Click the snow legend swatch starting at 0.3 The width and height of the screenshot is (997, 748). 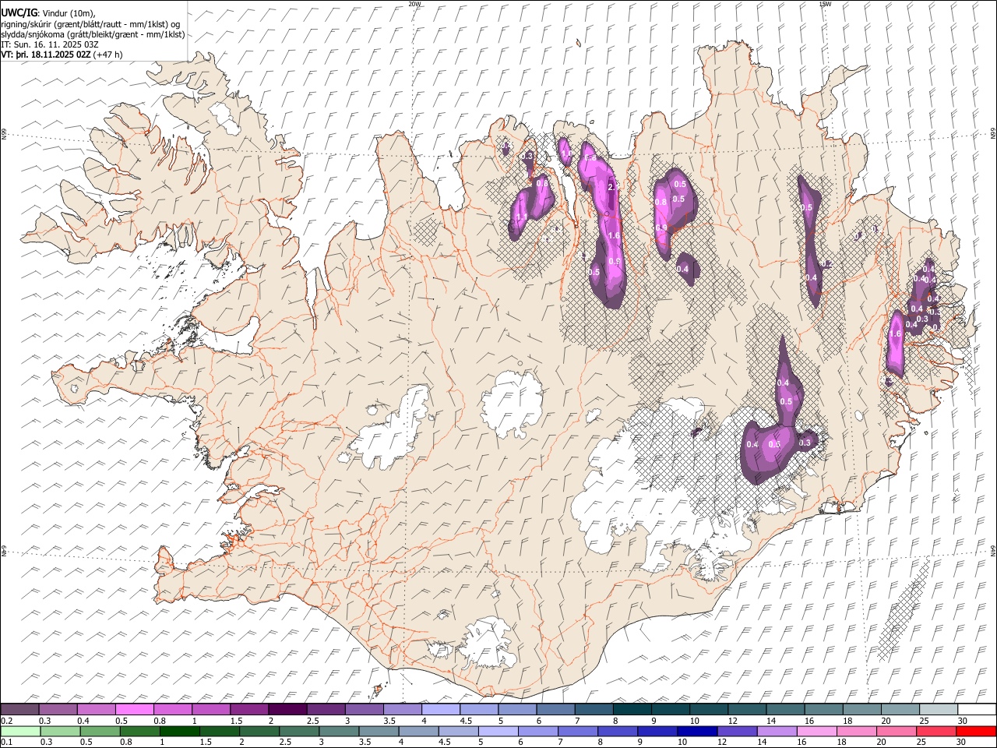pos(58,709)
